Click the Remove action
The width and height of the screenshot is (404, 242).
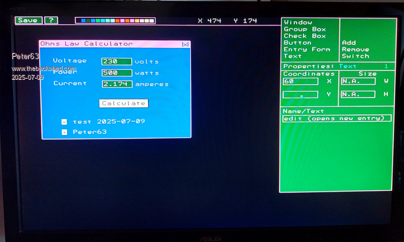(355, 50)
